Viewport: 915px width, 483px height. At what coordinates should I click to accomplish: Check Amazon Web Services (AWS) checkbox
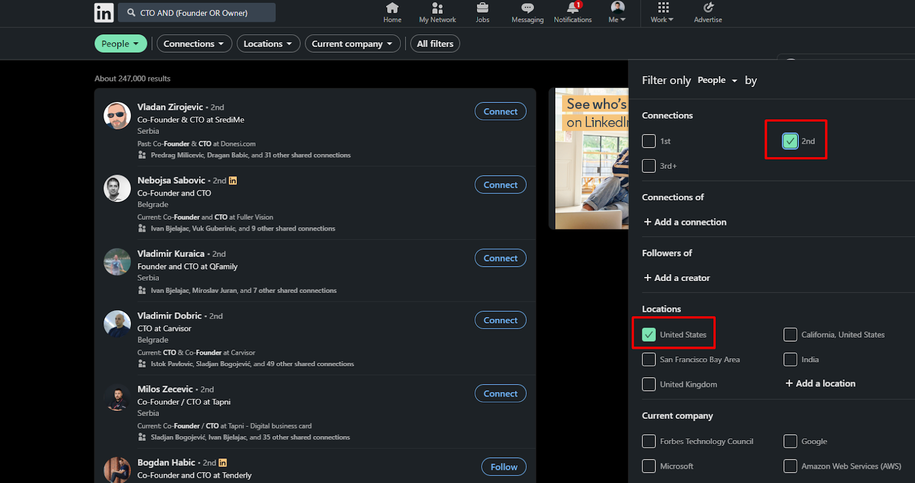point(790,466)
